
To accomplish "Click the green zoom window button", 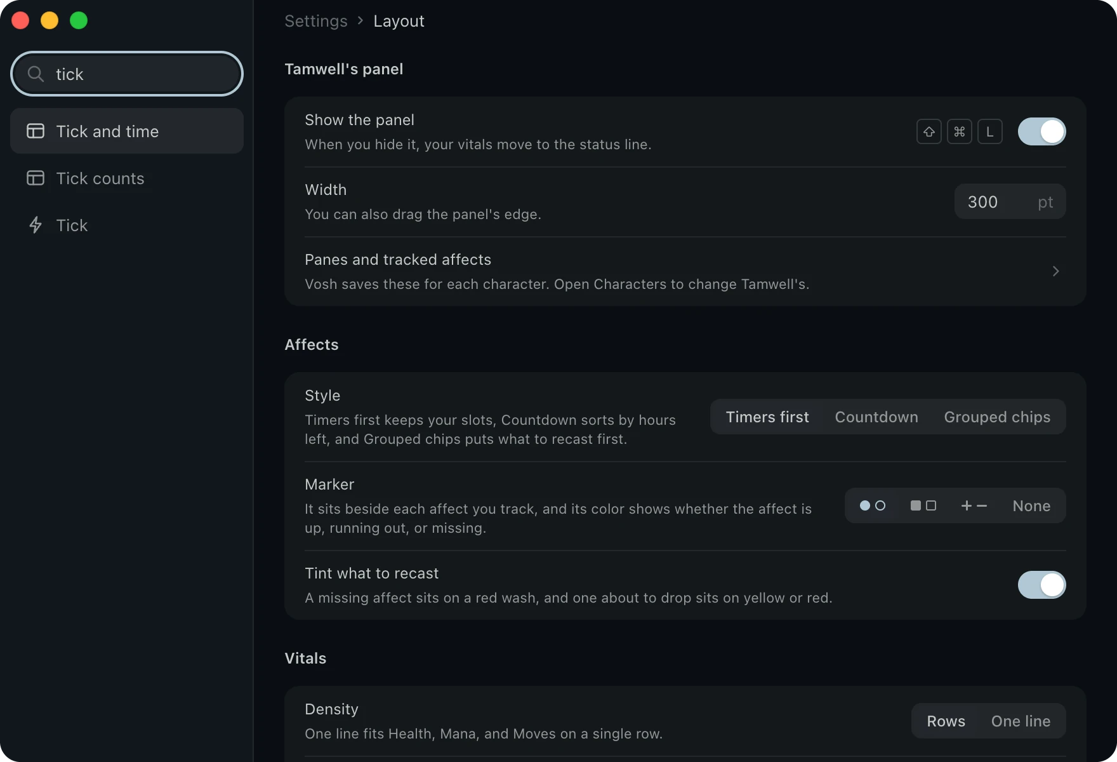I will click(x=79, y=20).
